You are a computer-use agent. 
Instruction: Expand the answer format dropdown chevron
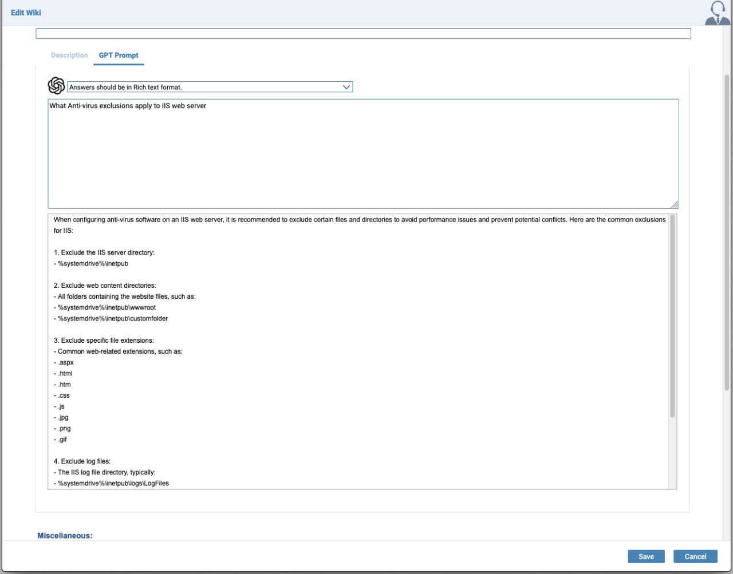pos(346,87)
